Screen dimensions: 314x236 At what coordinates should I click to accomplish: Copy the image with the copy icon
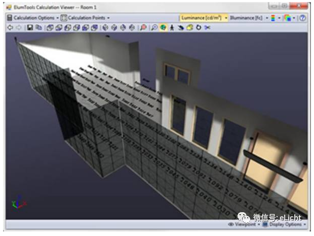click(x=38, y=27)
